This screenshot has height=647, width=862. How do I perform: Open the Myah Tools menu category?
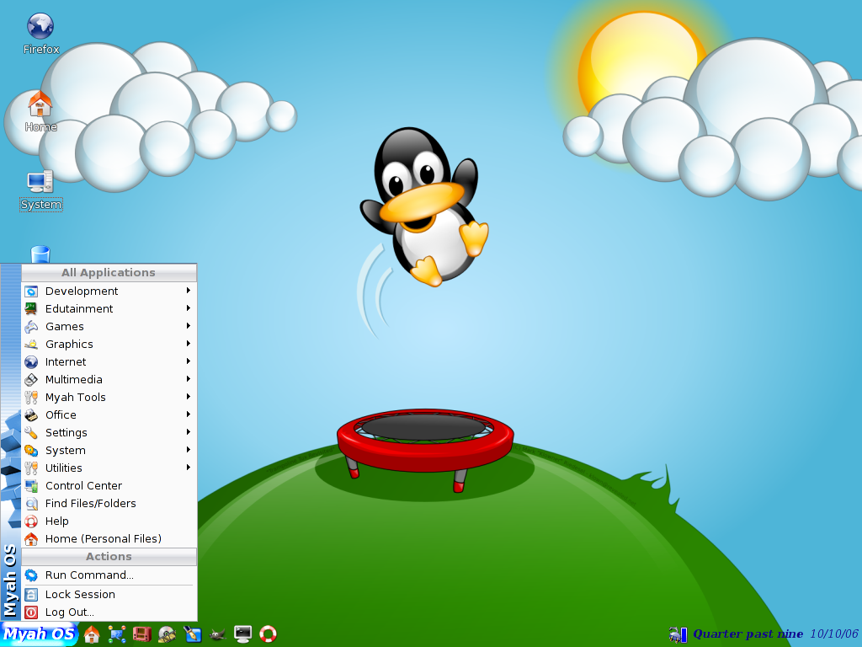pyautogui.click(x=109, y=397)
